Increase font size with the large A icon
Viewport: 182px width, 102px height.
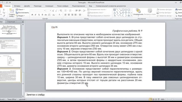click(x=53, y=11)
